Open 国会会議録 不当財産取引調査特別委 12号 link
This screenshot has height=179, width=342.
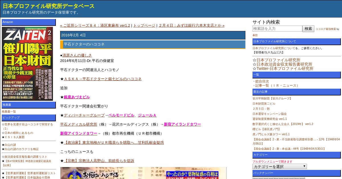[296, 141]
